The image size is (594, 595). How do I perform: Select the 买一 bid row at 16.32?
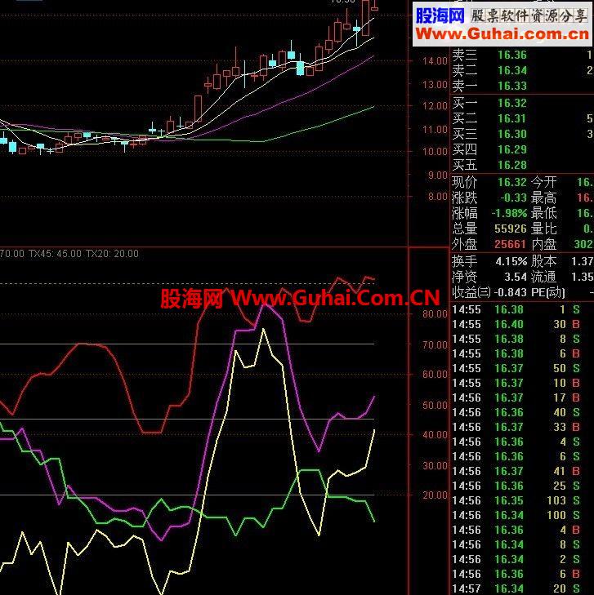522,103
